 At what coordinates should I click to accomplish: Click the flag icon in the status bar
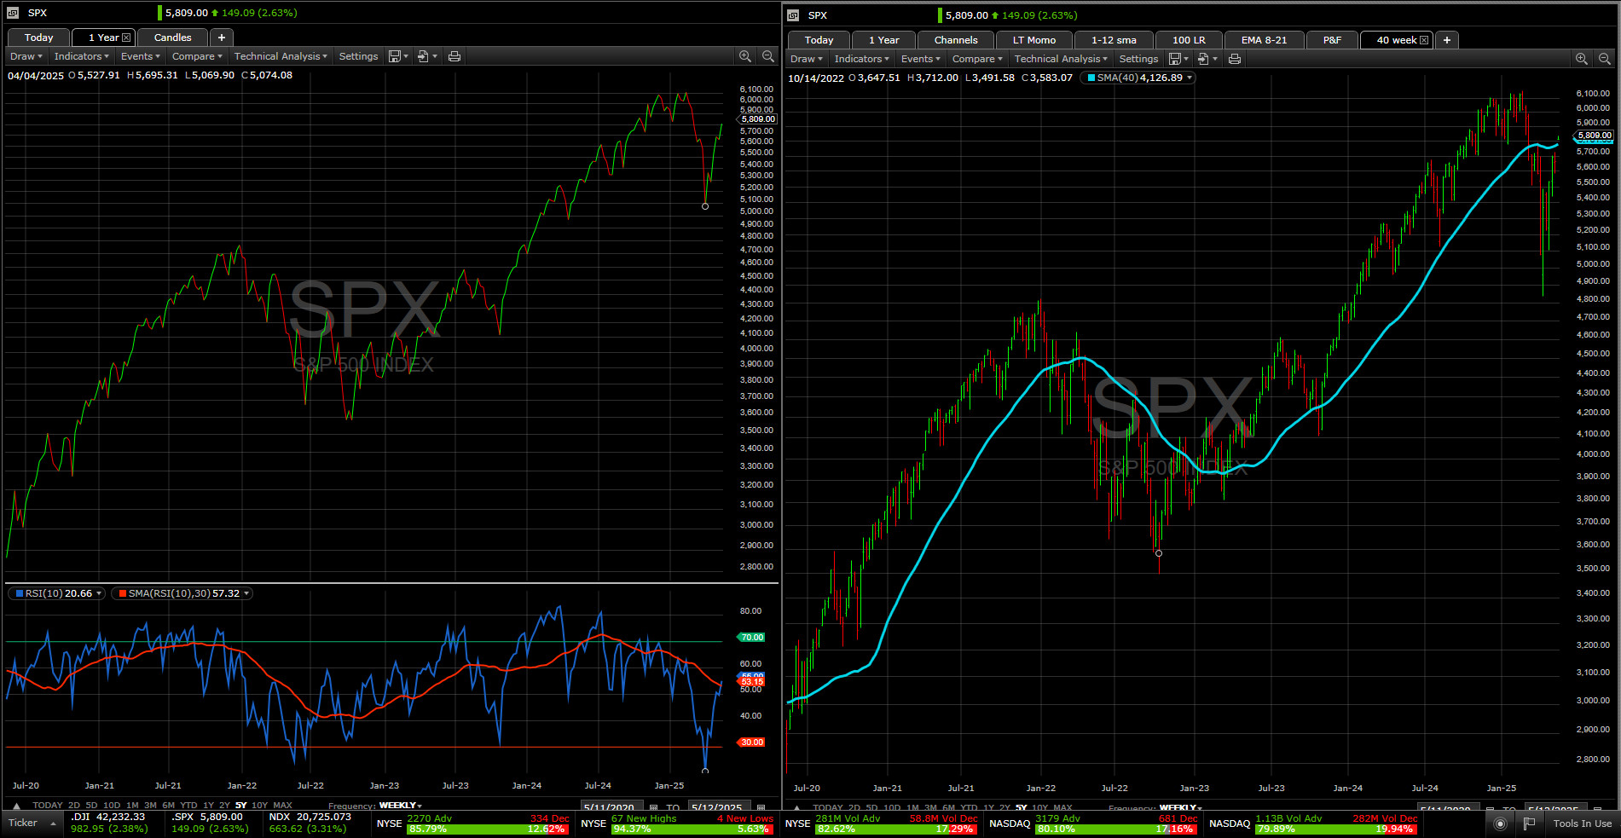pos(1529,824)
